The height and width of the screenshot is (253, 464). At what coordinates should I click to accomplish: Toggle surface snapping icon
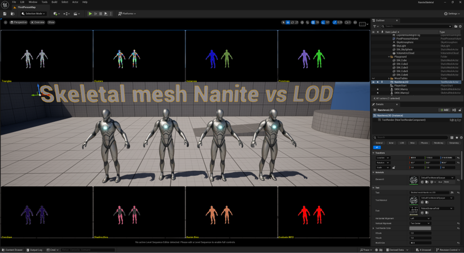(307, 22)
